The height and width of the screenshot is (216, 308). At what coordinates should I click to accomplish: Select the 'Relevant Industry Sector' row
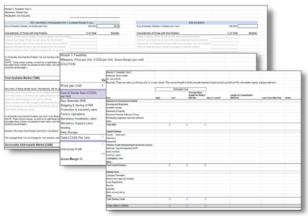[x=168, y=37]
